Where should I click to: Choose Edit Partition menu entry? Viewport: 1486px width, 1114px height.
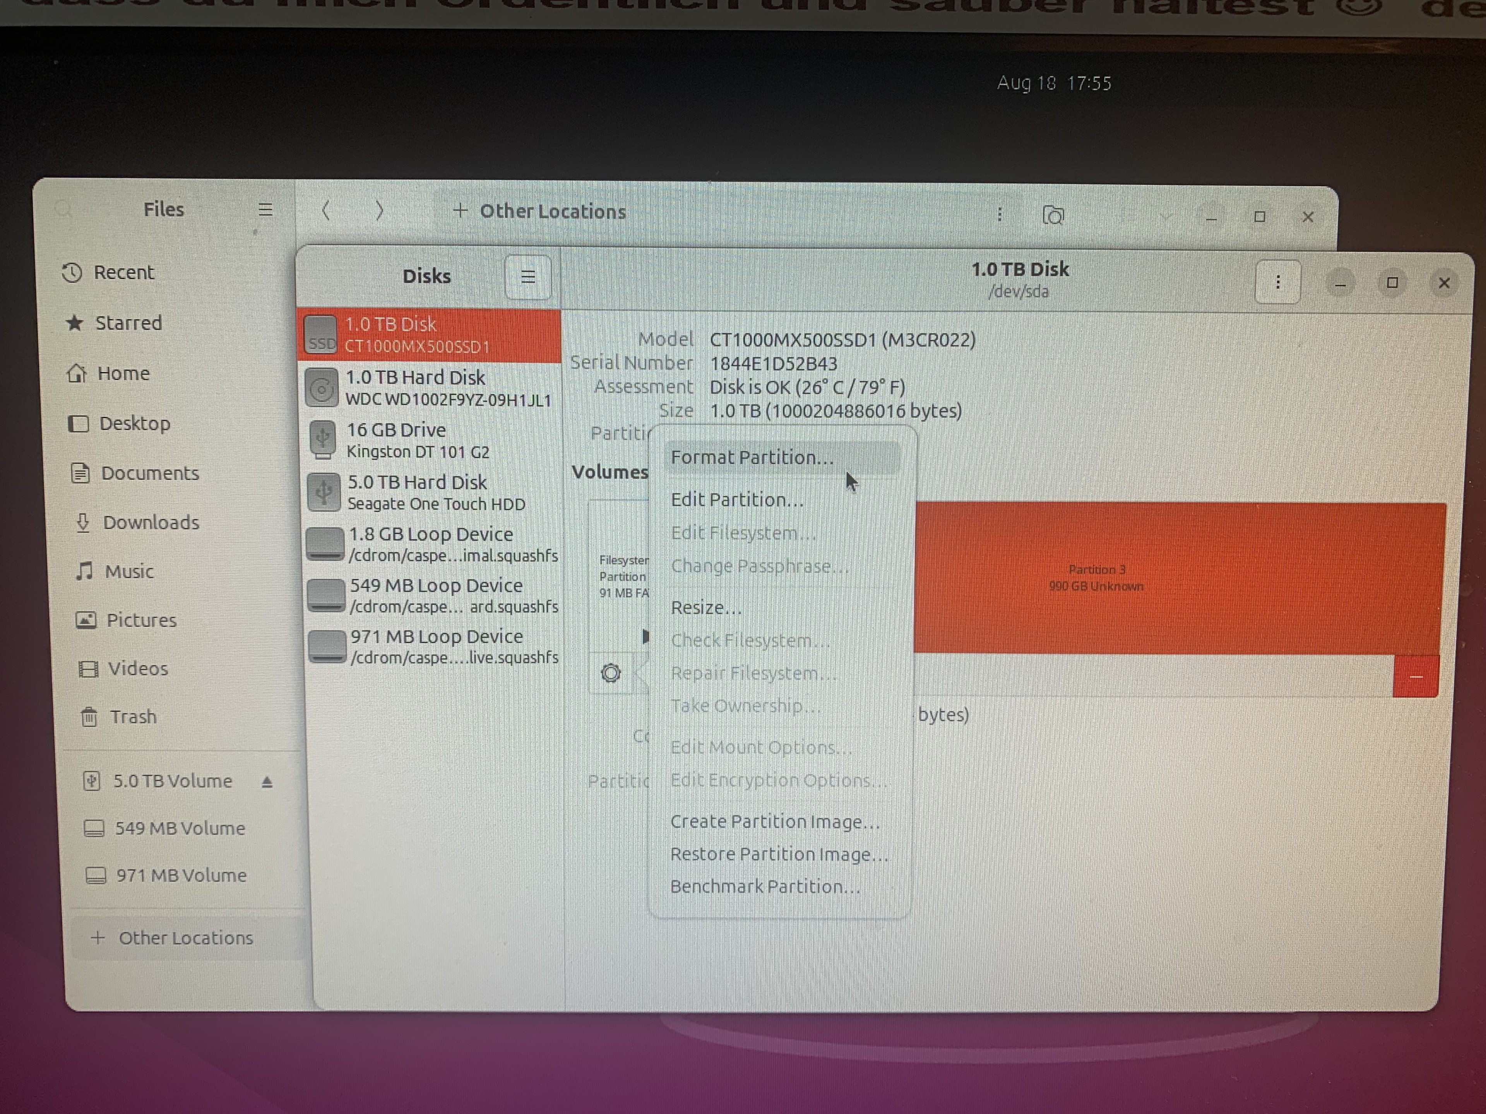point(737,500)
